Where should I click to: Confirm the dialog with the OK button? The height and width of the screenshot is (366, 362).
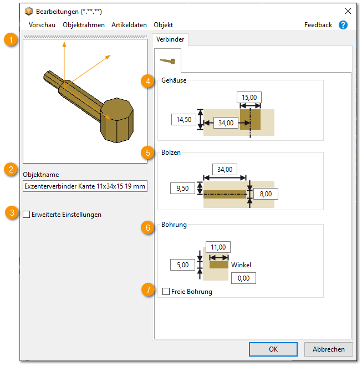[273, 349]
